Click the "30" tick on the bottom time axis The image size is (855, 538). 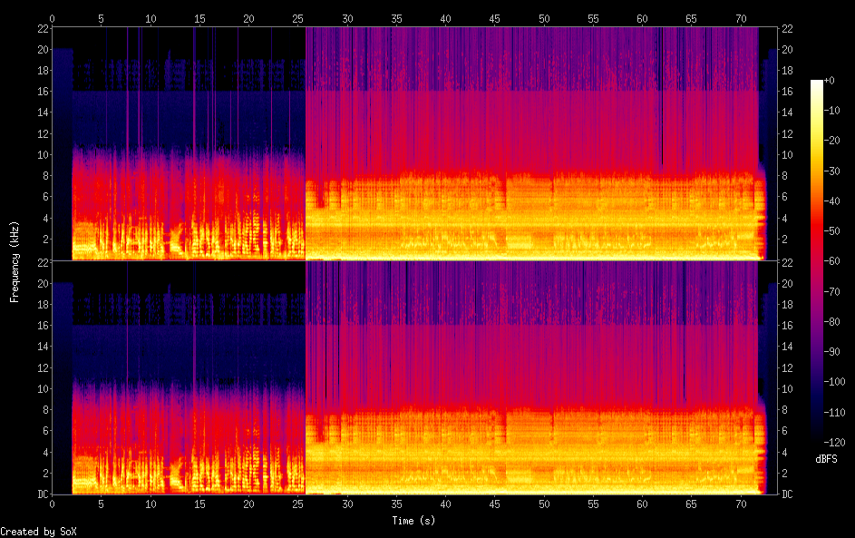point(347,504)
